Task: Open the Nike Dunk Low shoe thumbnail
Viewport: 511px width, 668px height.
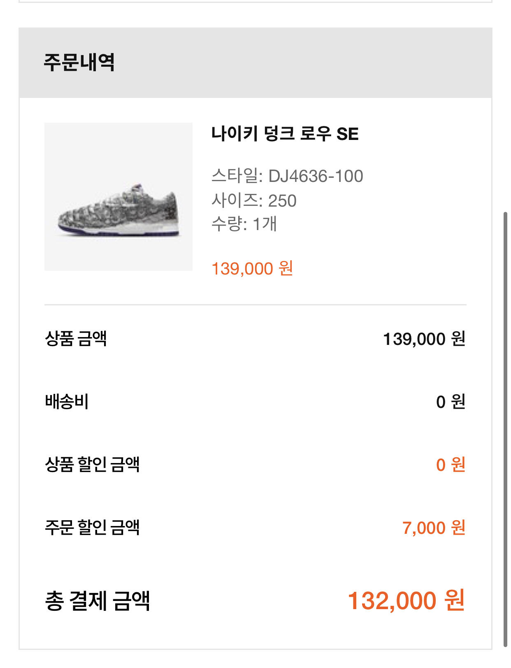Action: pos(118,196)
